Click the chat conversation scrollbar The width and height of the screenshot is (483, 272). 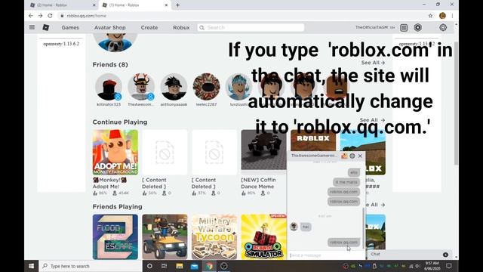click(363, 227)
